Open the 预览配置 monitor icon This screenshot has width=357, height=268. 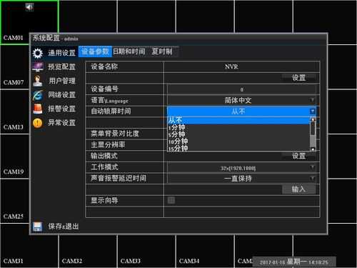(x=38, y=67)
